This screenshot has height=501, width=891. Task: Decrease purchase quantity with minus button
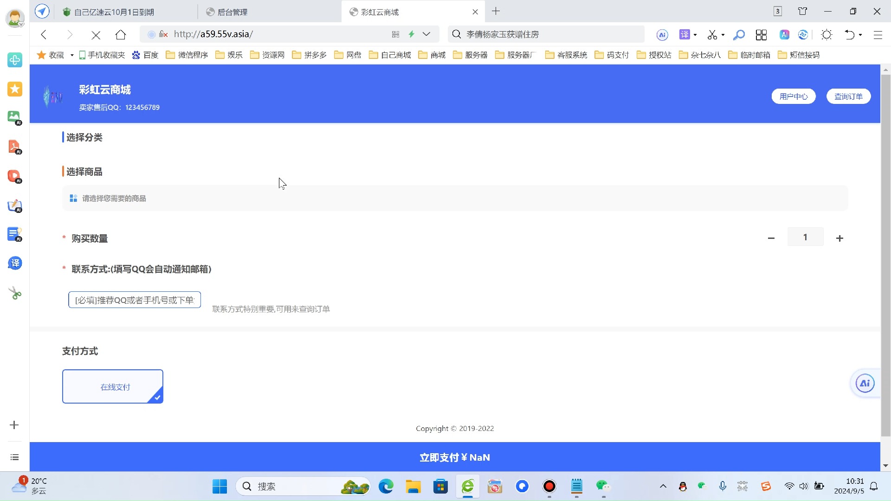[771, 238]
